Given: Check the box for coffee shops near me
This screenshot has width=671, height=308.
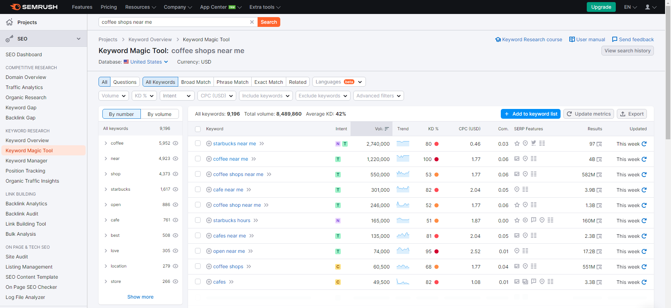Looking at the screenshot, I should 198,174.
